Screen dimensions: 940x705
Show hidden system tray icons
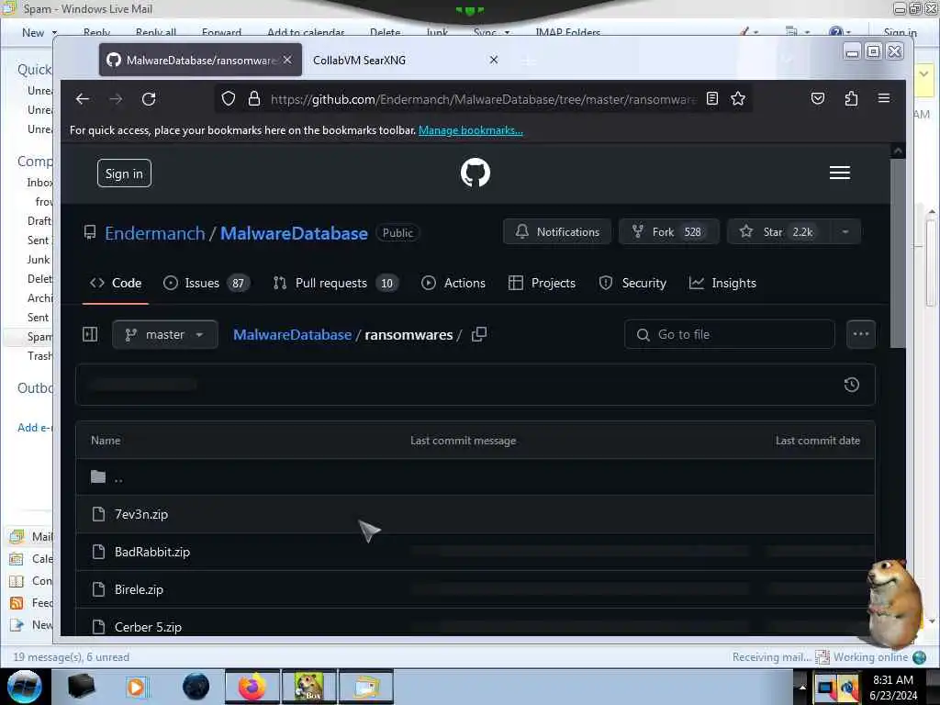point(802,687)
